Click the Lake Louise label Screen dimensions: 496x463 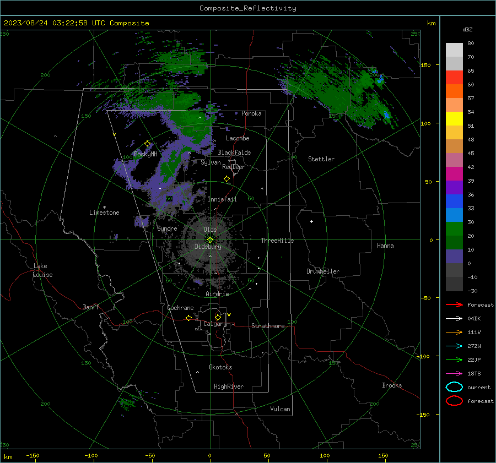(x=42, y=270)
